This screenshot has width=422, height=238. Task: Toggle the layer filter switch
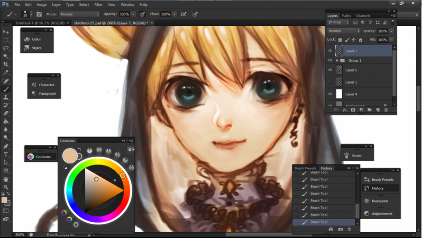pos(393,22)
